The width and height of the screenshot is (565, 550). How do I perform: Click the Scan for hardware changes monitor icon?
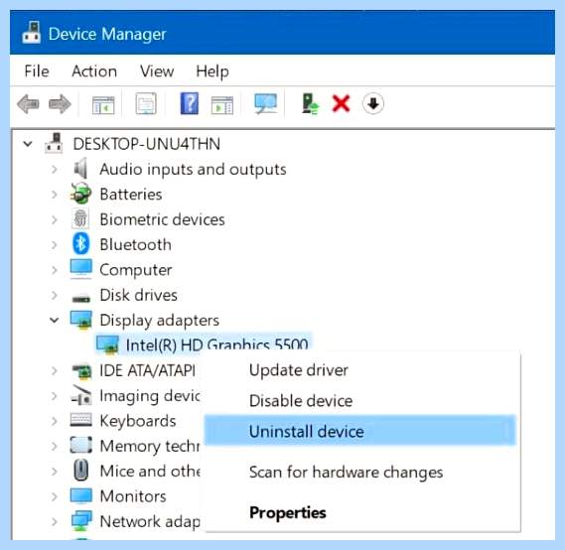coord(265,103)
